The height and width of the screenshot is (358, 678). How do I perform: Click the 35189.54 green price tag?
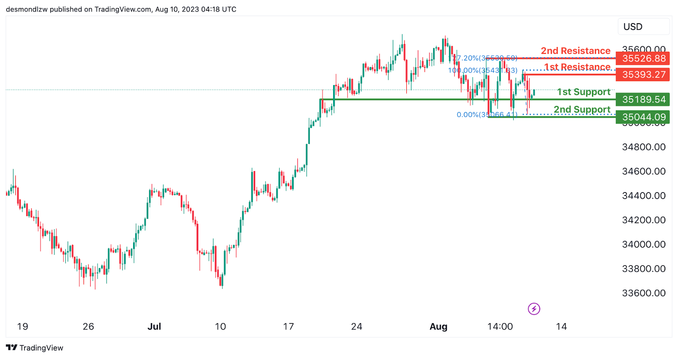click(x=643, y=99)
